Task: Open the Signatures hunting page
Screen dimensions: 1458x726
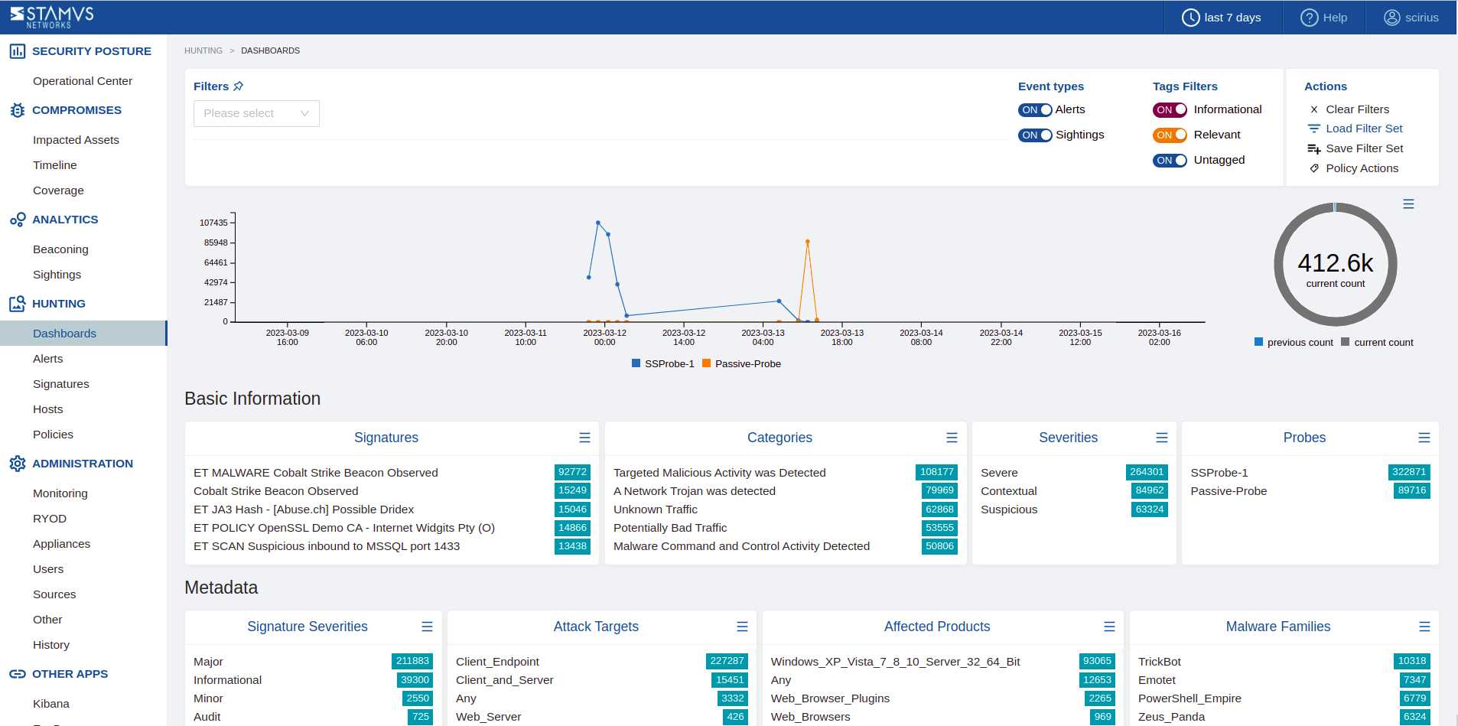Action: [x=61, y=384]
